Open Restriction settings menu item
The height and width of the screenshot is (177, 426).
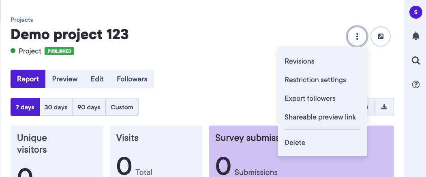315,80
